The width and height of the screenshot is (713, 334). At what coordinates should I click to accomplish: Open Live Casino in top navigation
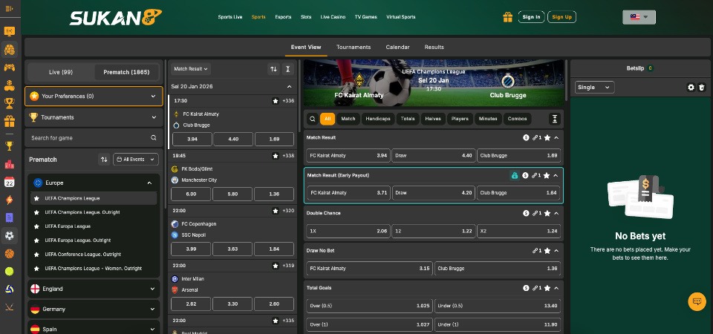pos(333,17)
